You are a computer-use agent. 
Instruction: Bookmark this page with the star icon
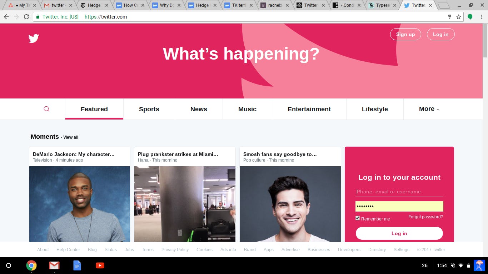[x=459, y=17]
